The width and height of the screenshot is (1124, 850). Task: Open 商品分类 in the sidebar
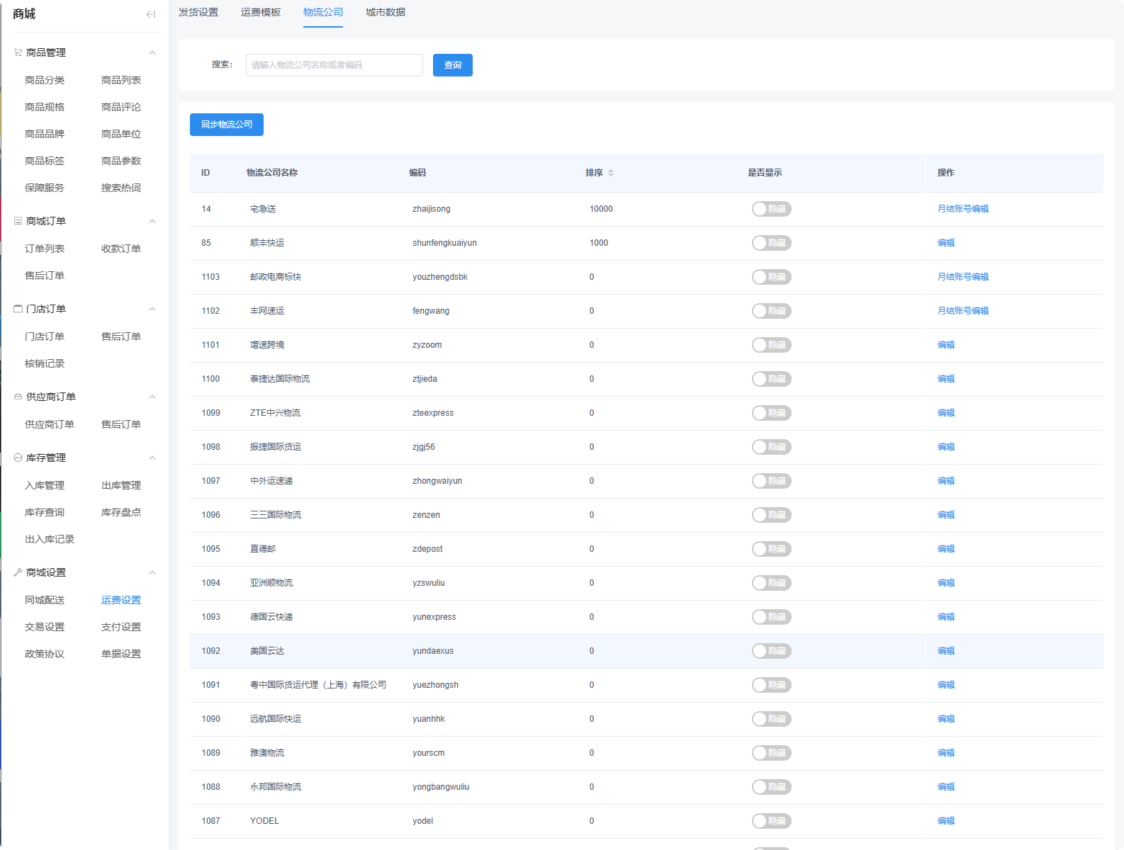(x=45, y=80)
